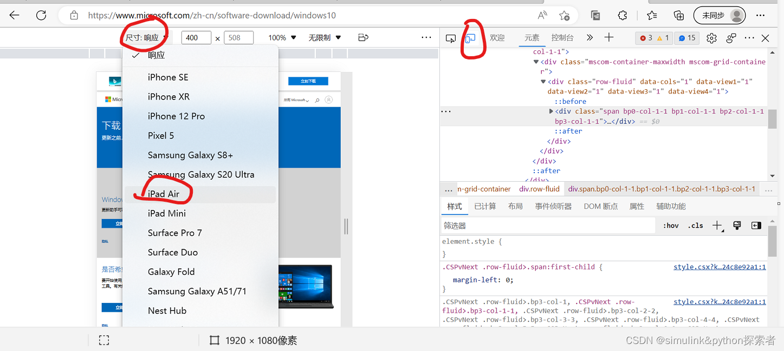Toggle device emulation mode
Image resolution: width=784 pixels, height=351 pixels.
tap(470, 38)
